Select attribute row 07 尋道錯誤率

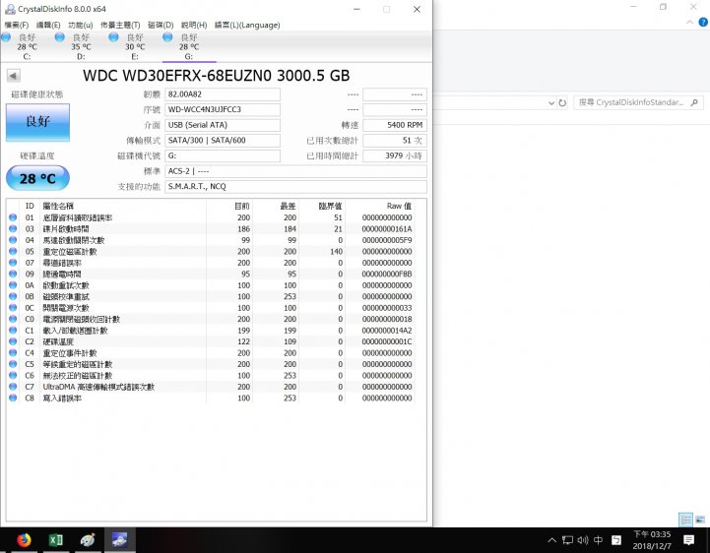211,263
